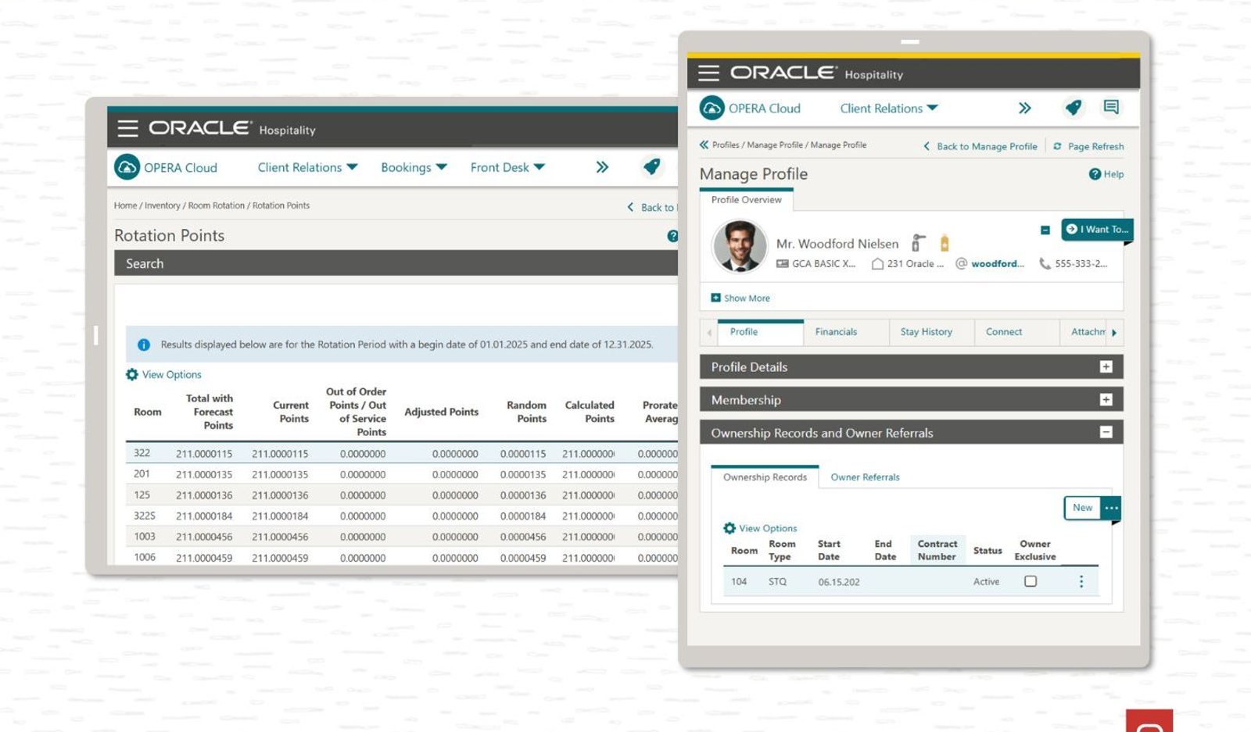Open Bookings dropdown menu

(414, 167)
